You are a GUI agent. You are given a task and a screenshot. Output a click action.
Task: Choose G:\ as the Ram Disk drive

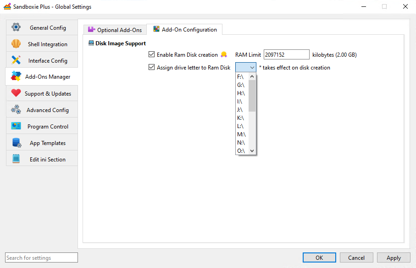[x=241, y=85]
